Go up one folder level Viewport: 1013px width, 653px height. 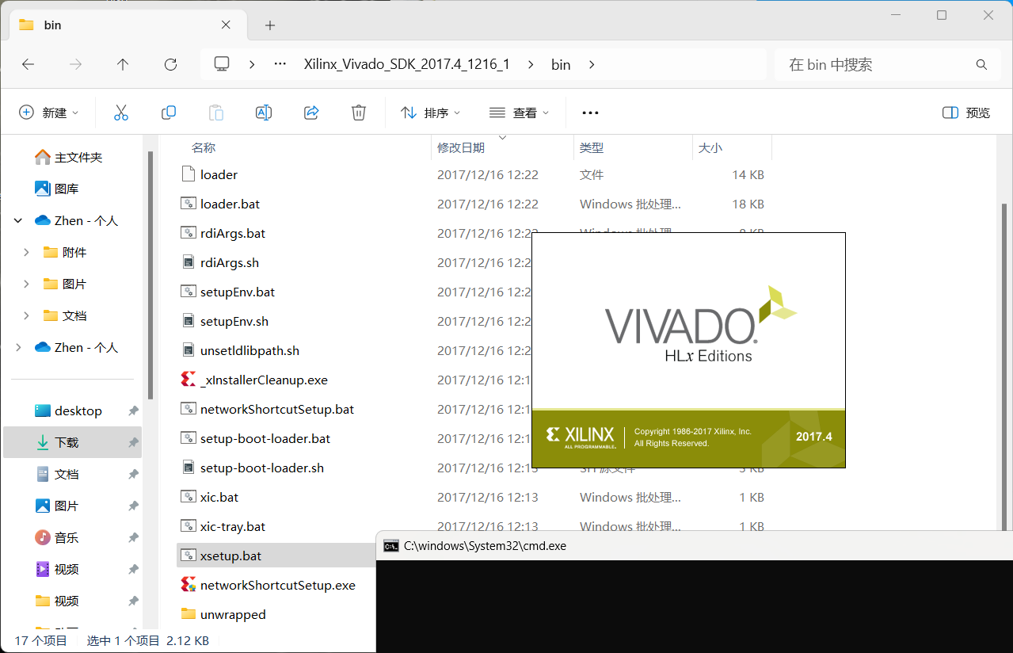[x=123, y=64]
